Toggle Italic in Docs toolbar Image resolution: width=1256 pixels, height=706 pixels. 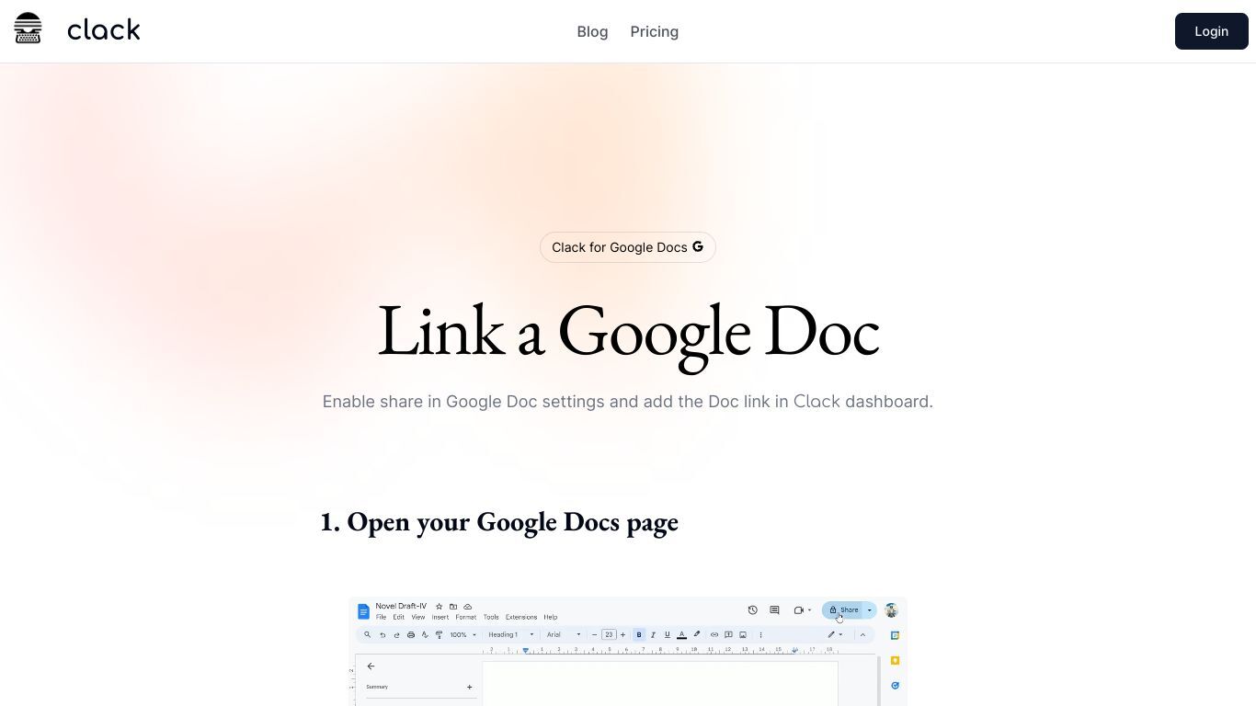(653, 635)
